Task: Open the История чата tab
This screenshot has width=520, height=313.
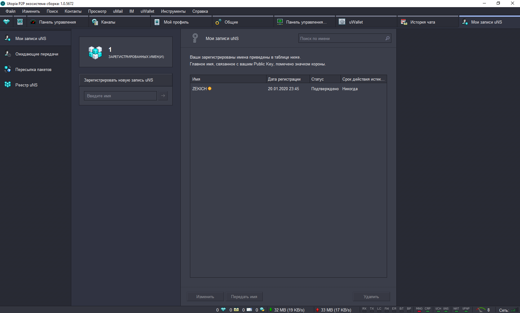Action: (x=428, y=22)
